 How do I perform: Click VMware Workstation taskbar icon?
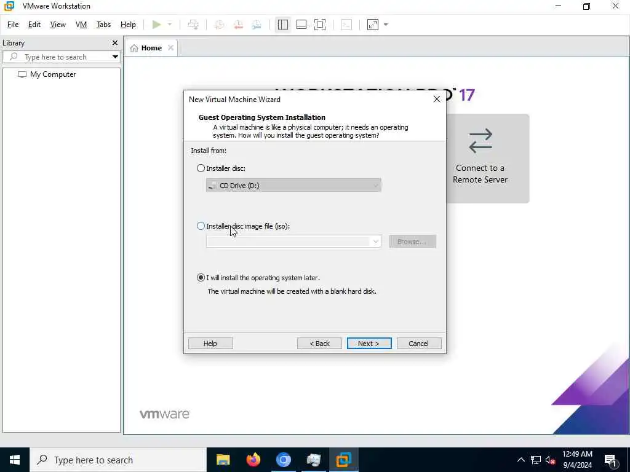(x=343, y=460)
